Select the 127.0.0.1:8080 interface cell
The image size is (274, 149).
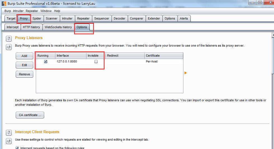[71, 61]
